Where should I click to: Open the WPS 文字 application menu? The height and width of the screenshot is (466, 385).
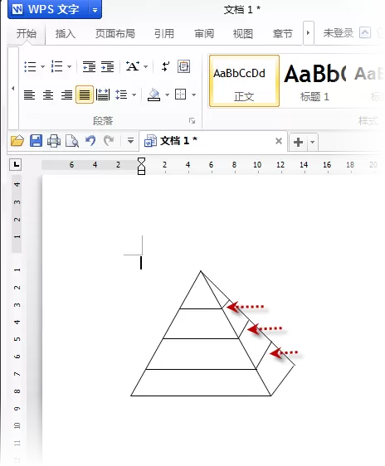tap(49, 9)
